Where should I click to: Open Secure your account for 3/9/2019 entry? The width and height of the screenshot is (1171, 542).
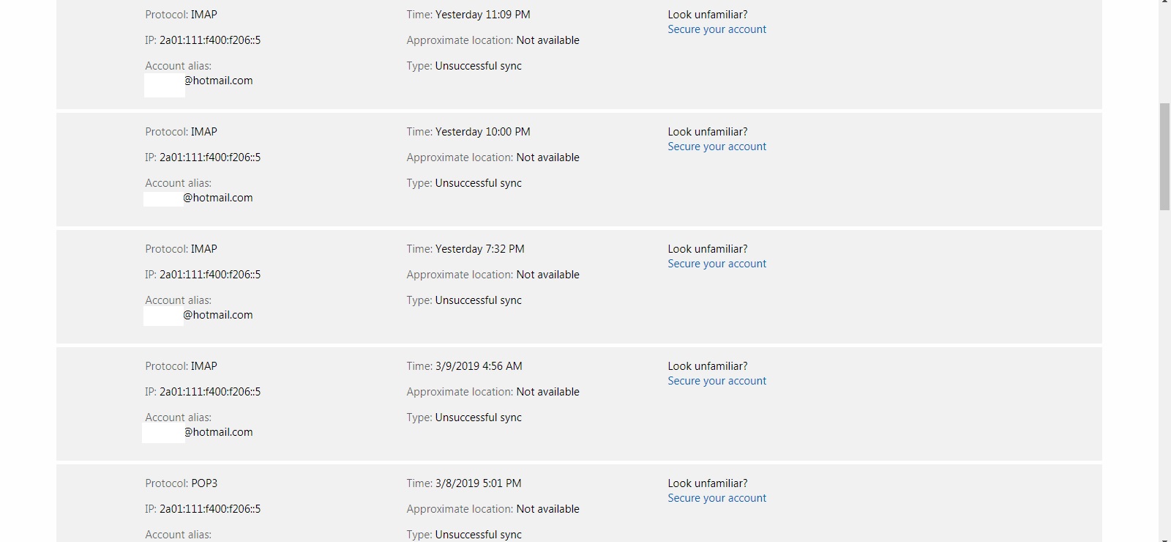tap(717, 381)
